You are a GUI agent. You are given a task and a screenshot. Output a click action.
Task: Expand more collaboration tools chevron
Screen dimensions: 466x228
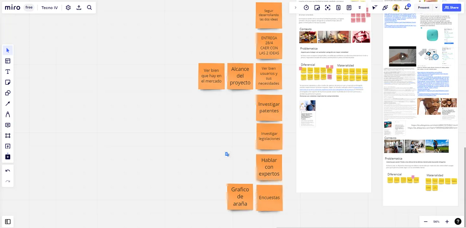point(360,8)
